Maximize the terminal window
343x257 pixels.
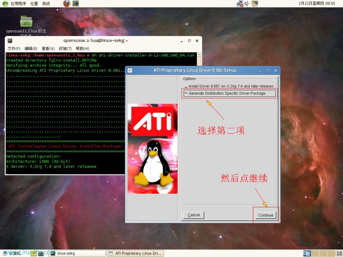pos(189,41)
